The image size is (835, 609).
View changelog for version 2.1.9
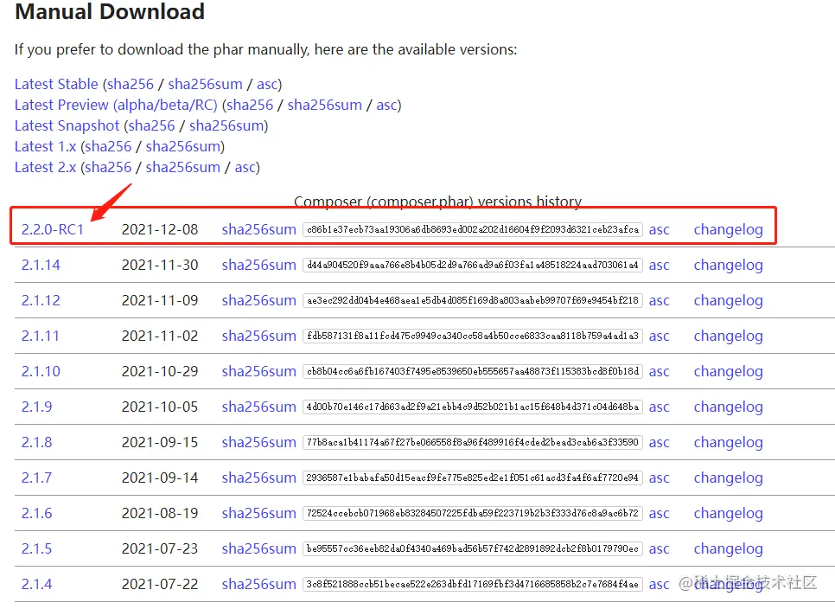point(729,407)
